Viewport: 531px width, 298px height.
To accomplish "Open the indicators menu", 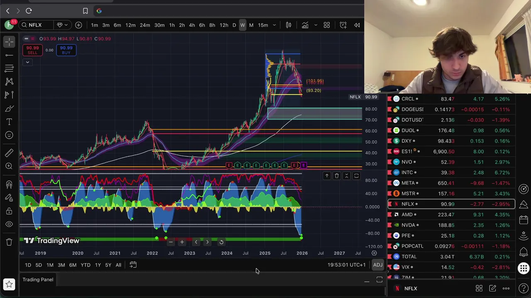I will pyautogui.click(x=305, y=25).
